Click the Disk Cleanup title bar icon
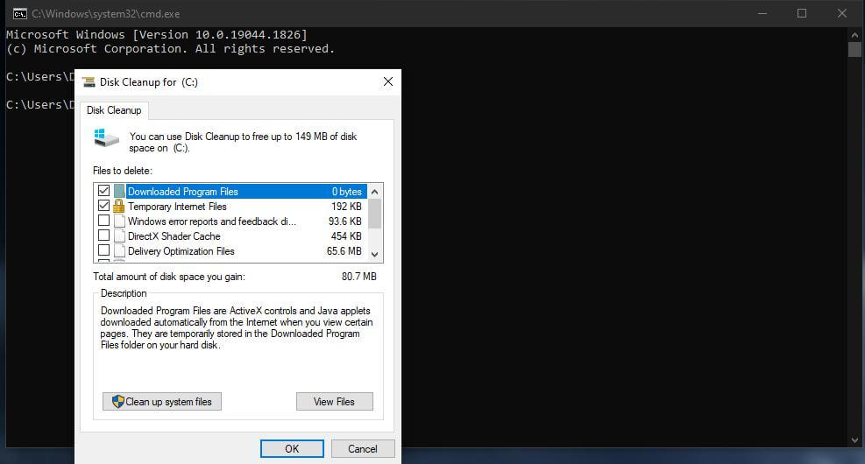Viewport: 865px width, 464px height. [89, 82]
